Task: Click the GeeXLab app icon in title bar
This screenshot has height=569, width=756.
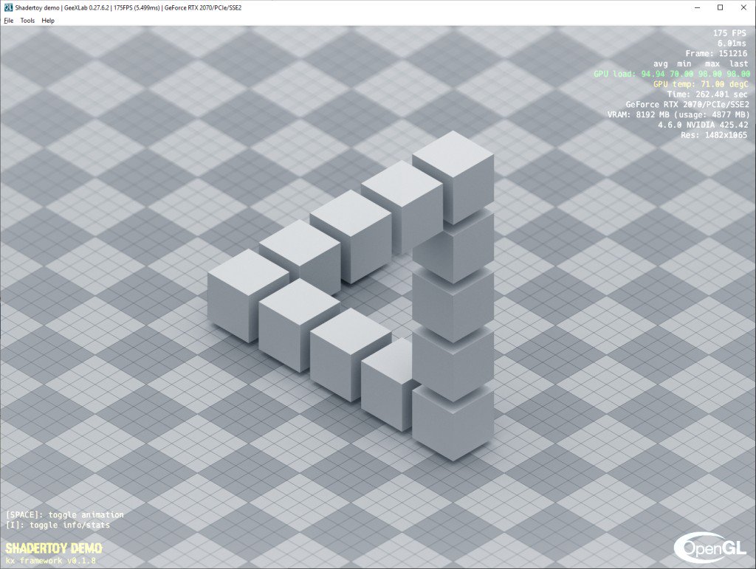Action: (x=8, y=7)
